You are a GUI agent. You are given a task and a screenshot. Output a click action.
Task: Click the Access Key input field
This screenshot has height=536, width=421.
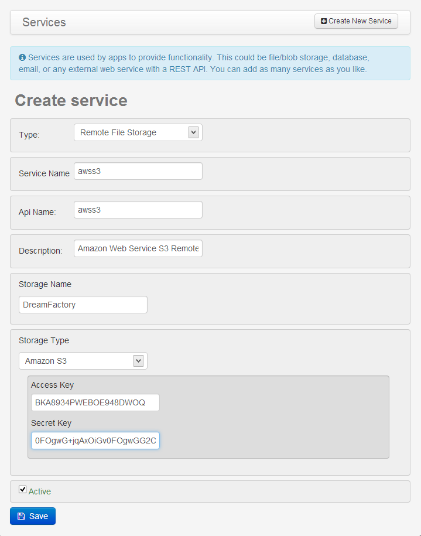[x=95, y=402]
